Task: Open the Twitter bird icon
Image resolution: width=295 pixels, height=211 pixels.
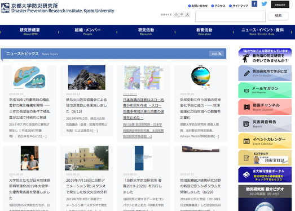Action: (264, 4)
